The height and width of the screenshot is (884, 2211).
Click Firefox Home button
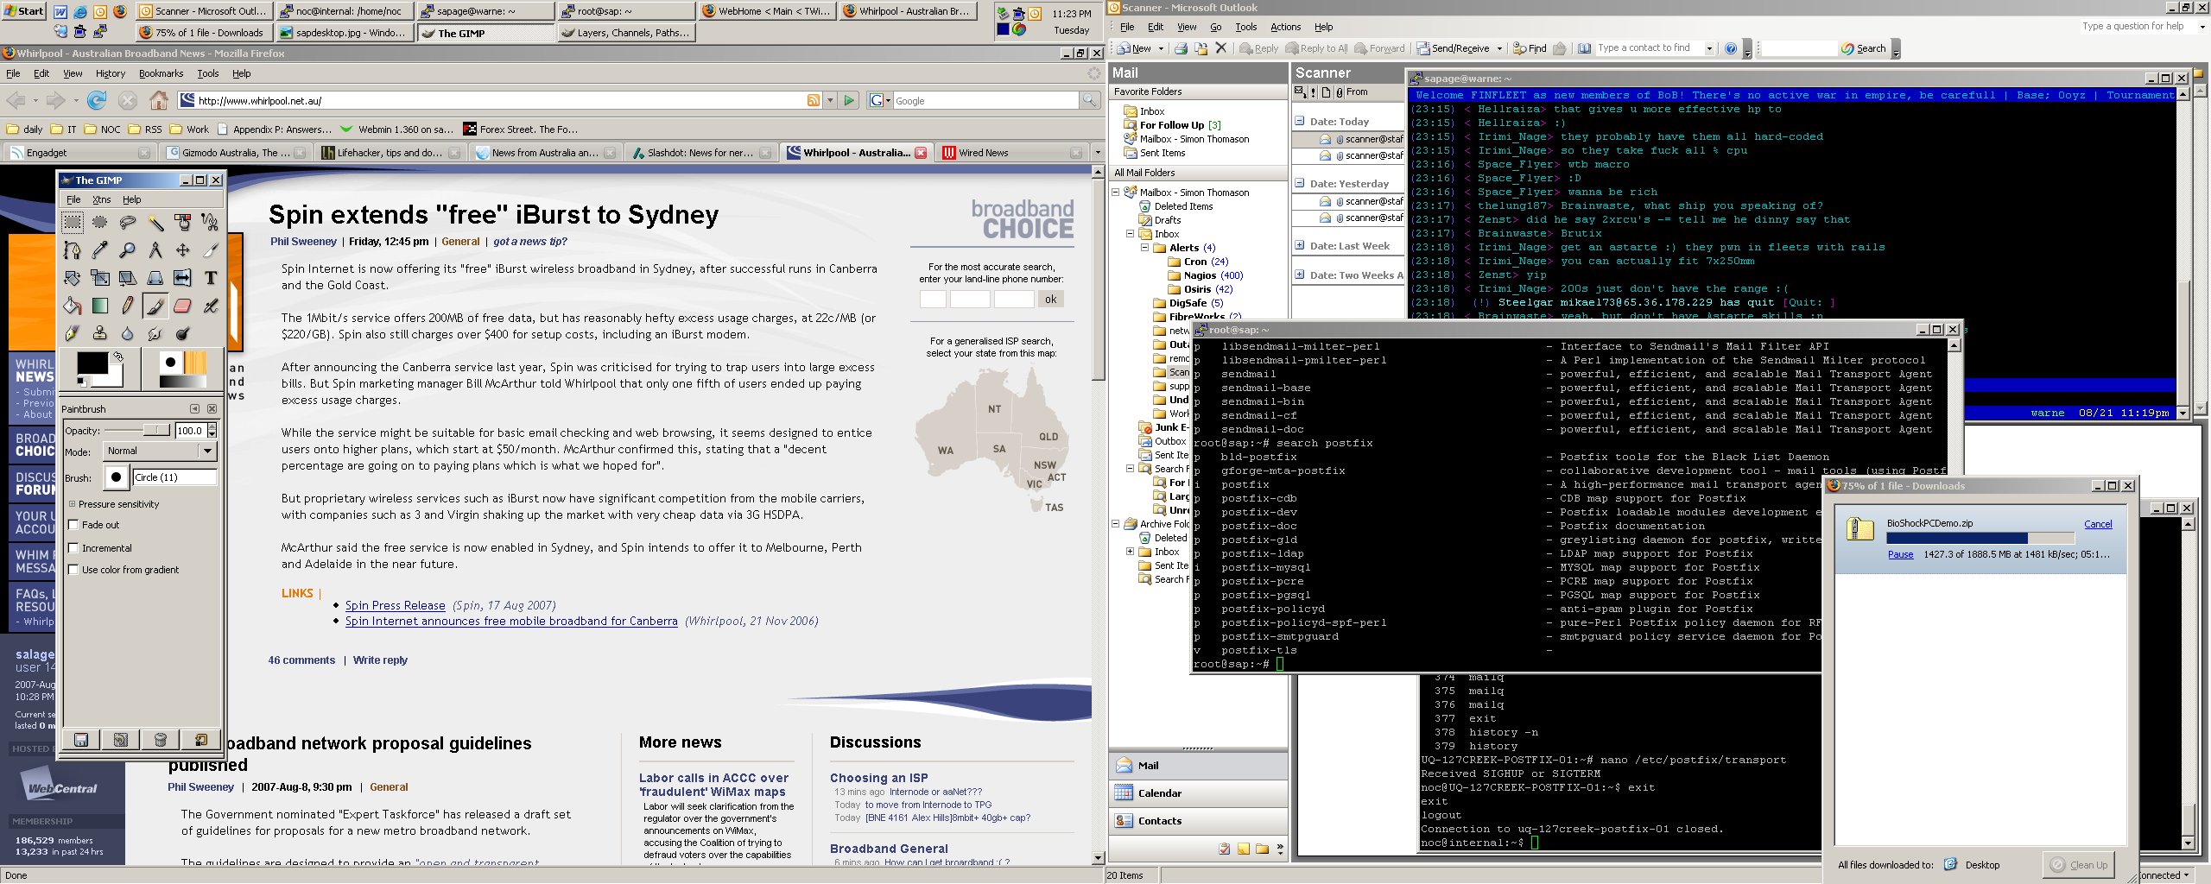pyautogui.click(x=159, y=101)
